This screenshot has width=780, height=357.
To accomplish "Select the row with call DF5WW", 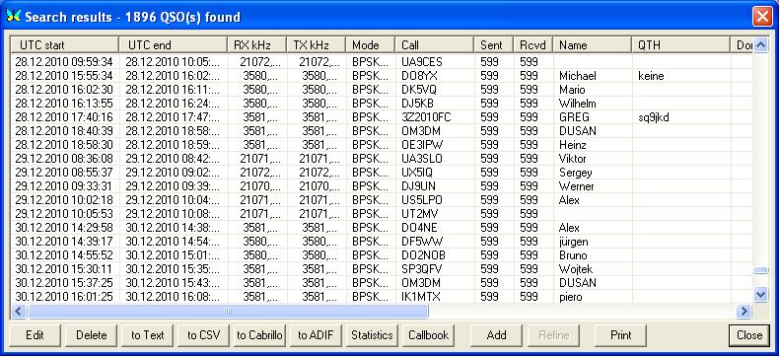I will (x=382, y=242).
